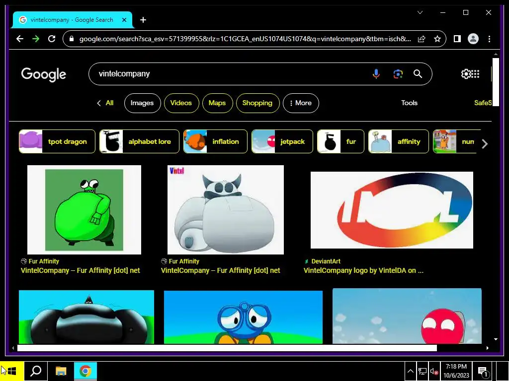Click the URL address bar

coord(245,39)
